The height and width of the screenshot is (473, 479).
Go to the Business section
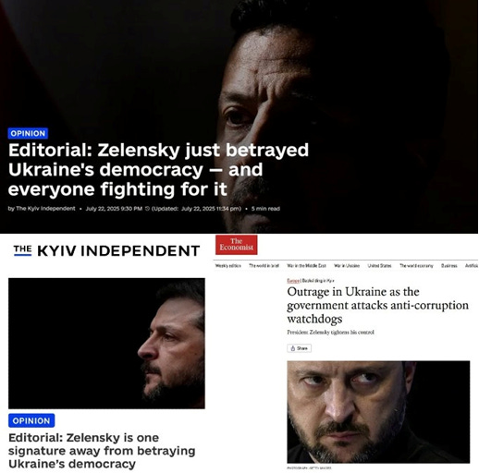[x=449, y=265]
